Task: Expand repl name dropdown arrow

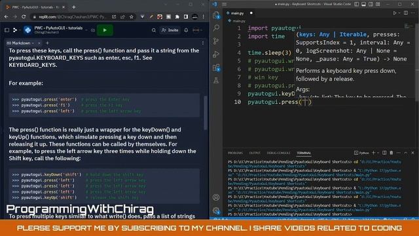Action: tap(86, 30)
